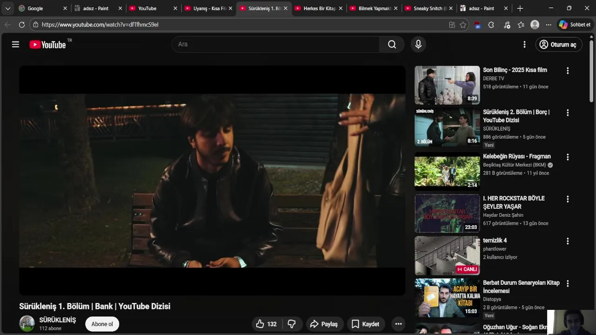Click the calendar extension icon
The width and height of the screenshot is (596, 335).
(x=477, y=25)
